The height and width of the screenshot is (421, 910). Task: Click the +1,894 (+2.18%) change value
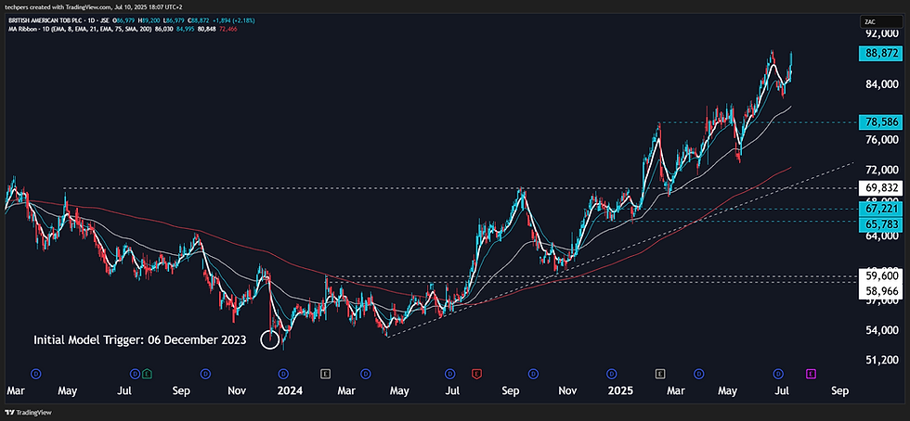(234, 21)
